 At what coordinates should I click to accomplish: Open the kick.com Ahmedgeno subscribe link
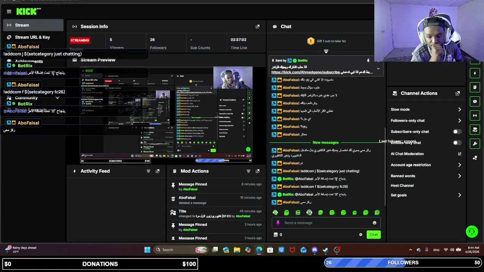point(306,72)
